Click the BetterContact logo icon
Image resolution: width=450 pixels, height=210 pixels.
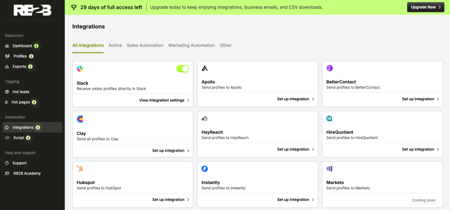[330, 68]
